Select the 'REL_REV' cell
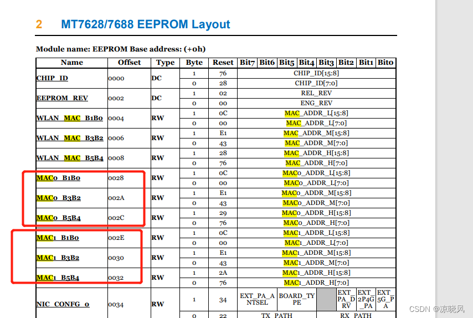 click(316, 93)
